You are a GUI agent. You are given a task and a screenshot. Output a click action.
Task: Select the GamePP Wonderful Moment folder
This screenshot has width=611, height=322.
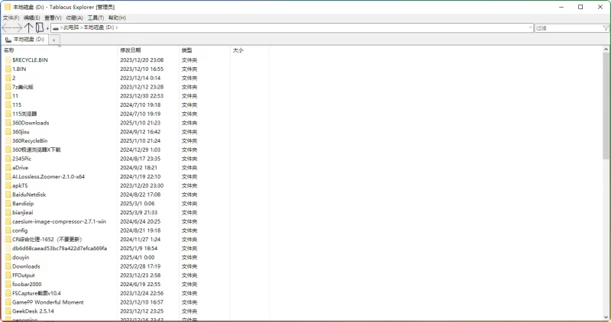coord(48,302)
